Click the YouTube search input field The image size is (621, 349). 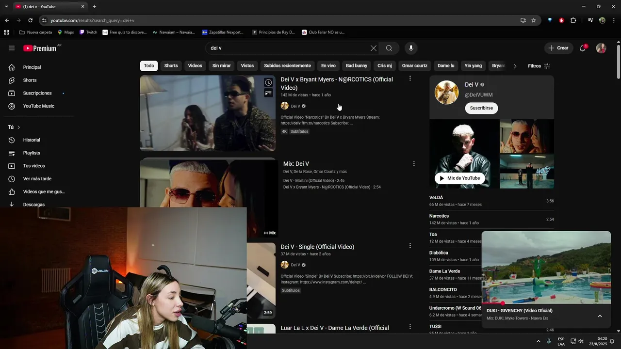pos(289,48)
